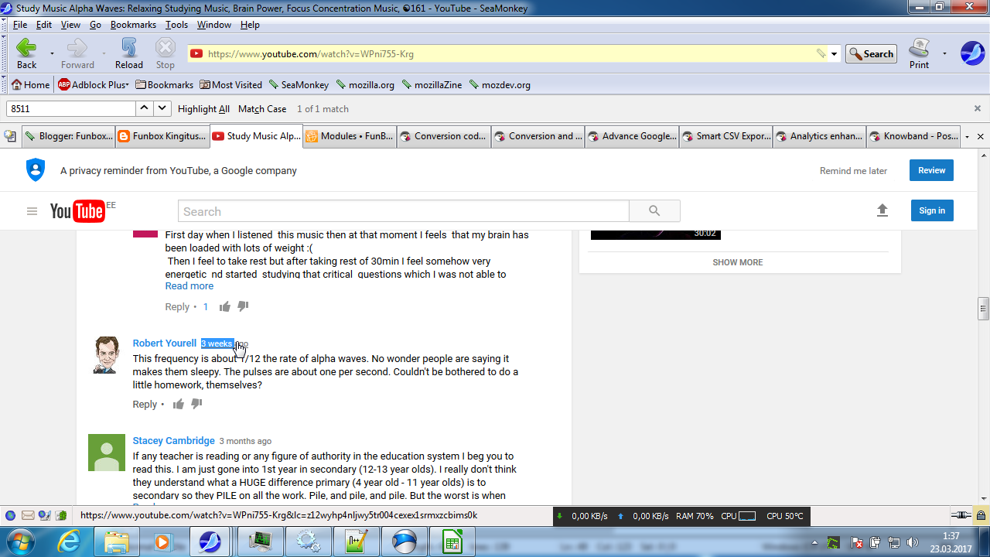Show hidden system tray icons
This screenshot has width=990, height=557.
814,542
